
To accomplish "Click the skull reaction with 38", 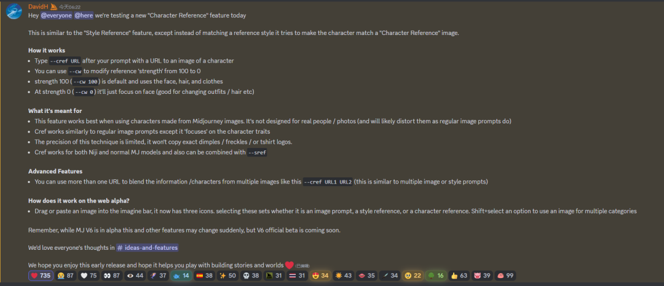I will coord(250,276).
